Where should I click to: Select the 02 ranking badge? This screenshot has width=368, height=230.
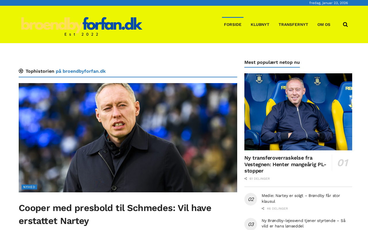click(251, 199)
